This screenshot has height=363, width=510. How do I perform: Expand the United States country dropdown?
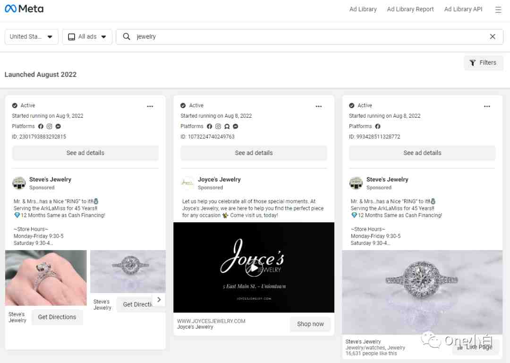click(x=32, y=36)
